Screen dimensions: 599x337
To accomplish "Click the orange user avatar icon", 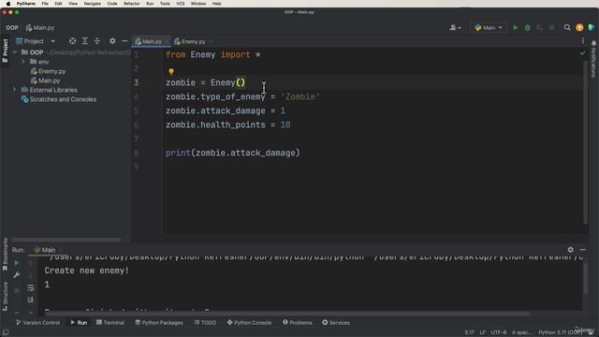I will pyautogui.click(x=579, y=27).
